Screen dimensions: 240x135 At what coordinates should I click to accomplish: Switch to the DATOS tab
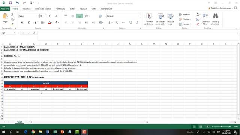pyautogui.click(x=72, y=9)
